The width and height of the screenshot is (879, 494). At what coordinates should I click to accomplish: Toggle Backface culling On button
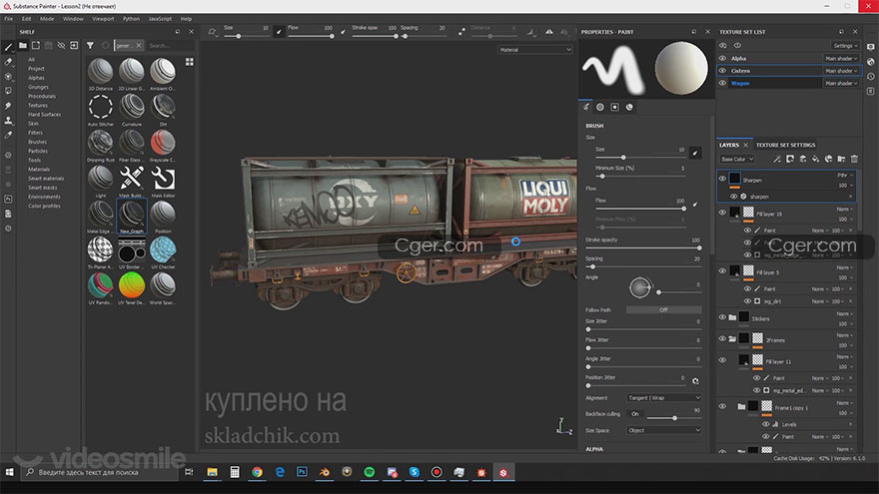point(635,414)
